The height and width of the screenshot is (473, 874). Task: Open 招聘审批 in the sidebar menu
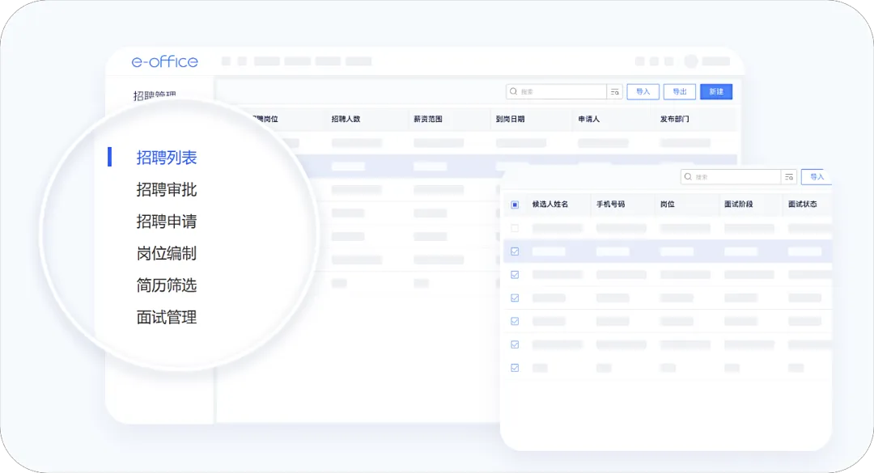(x=167, y=190)
